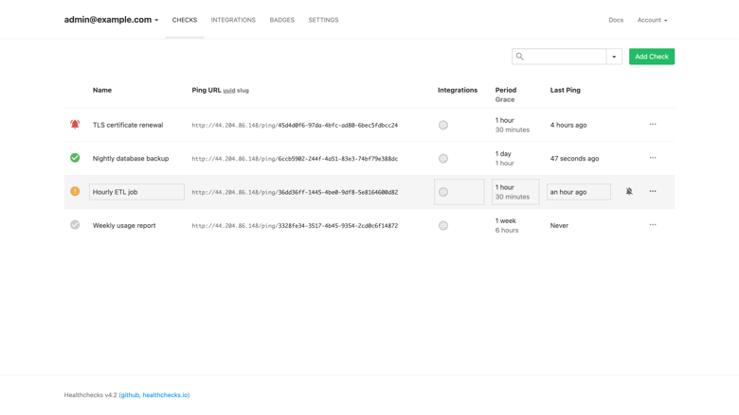Switch to the Integrations tab
The height and width of the screenshot is (415, 739).
click(x=233, y=20)
